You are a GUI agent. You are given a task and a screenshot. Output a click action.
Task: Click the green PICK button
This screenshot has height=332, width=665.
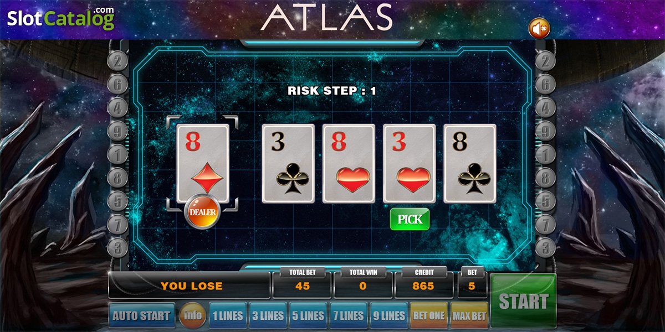(410, 219)
